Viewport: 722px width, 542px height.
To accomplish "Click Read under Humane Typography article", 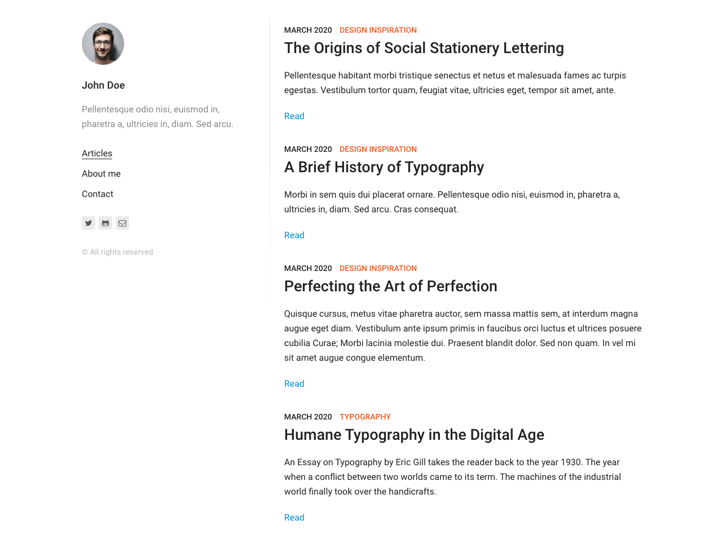I will (x=294, y=518).
